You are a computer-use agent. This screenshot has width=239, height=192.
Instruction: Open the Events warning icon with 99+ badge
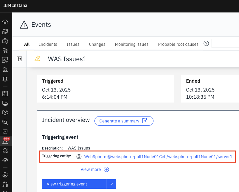[x=5, y=142]
